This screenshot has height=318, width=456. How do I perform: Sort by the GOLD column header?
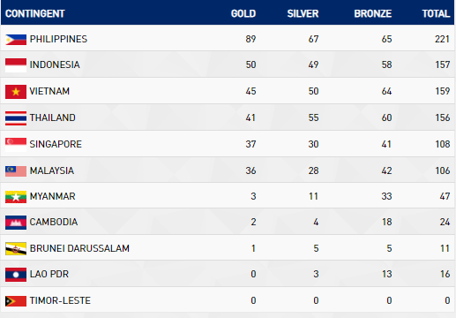pyautogui.click(x=243, y=13)
